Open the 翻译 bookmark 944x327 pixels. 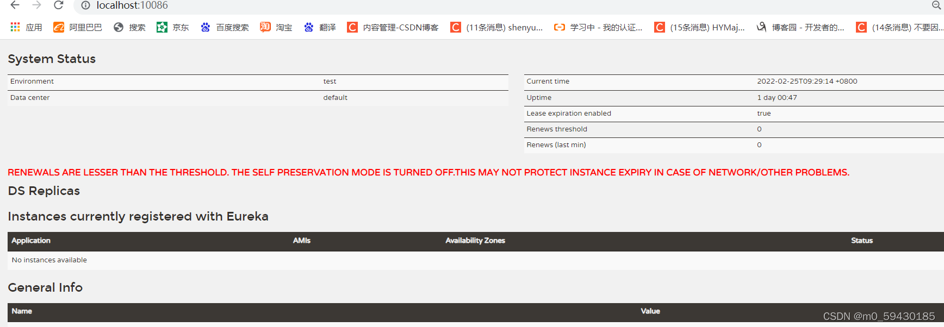point(320,27)
